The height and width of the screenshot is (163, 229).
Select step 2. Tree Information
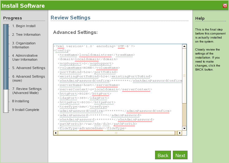point(26,35)
